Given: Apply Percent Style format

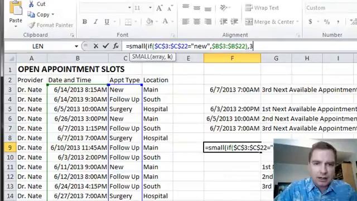Looking at the screenshot, I should click(327, 22).
